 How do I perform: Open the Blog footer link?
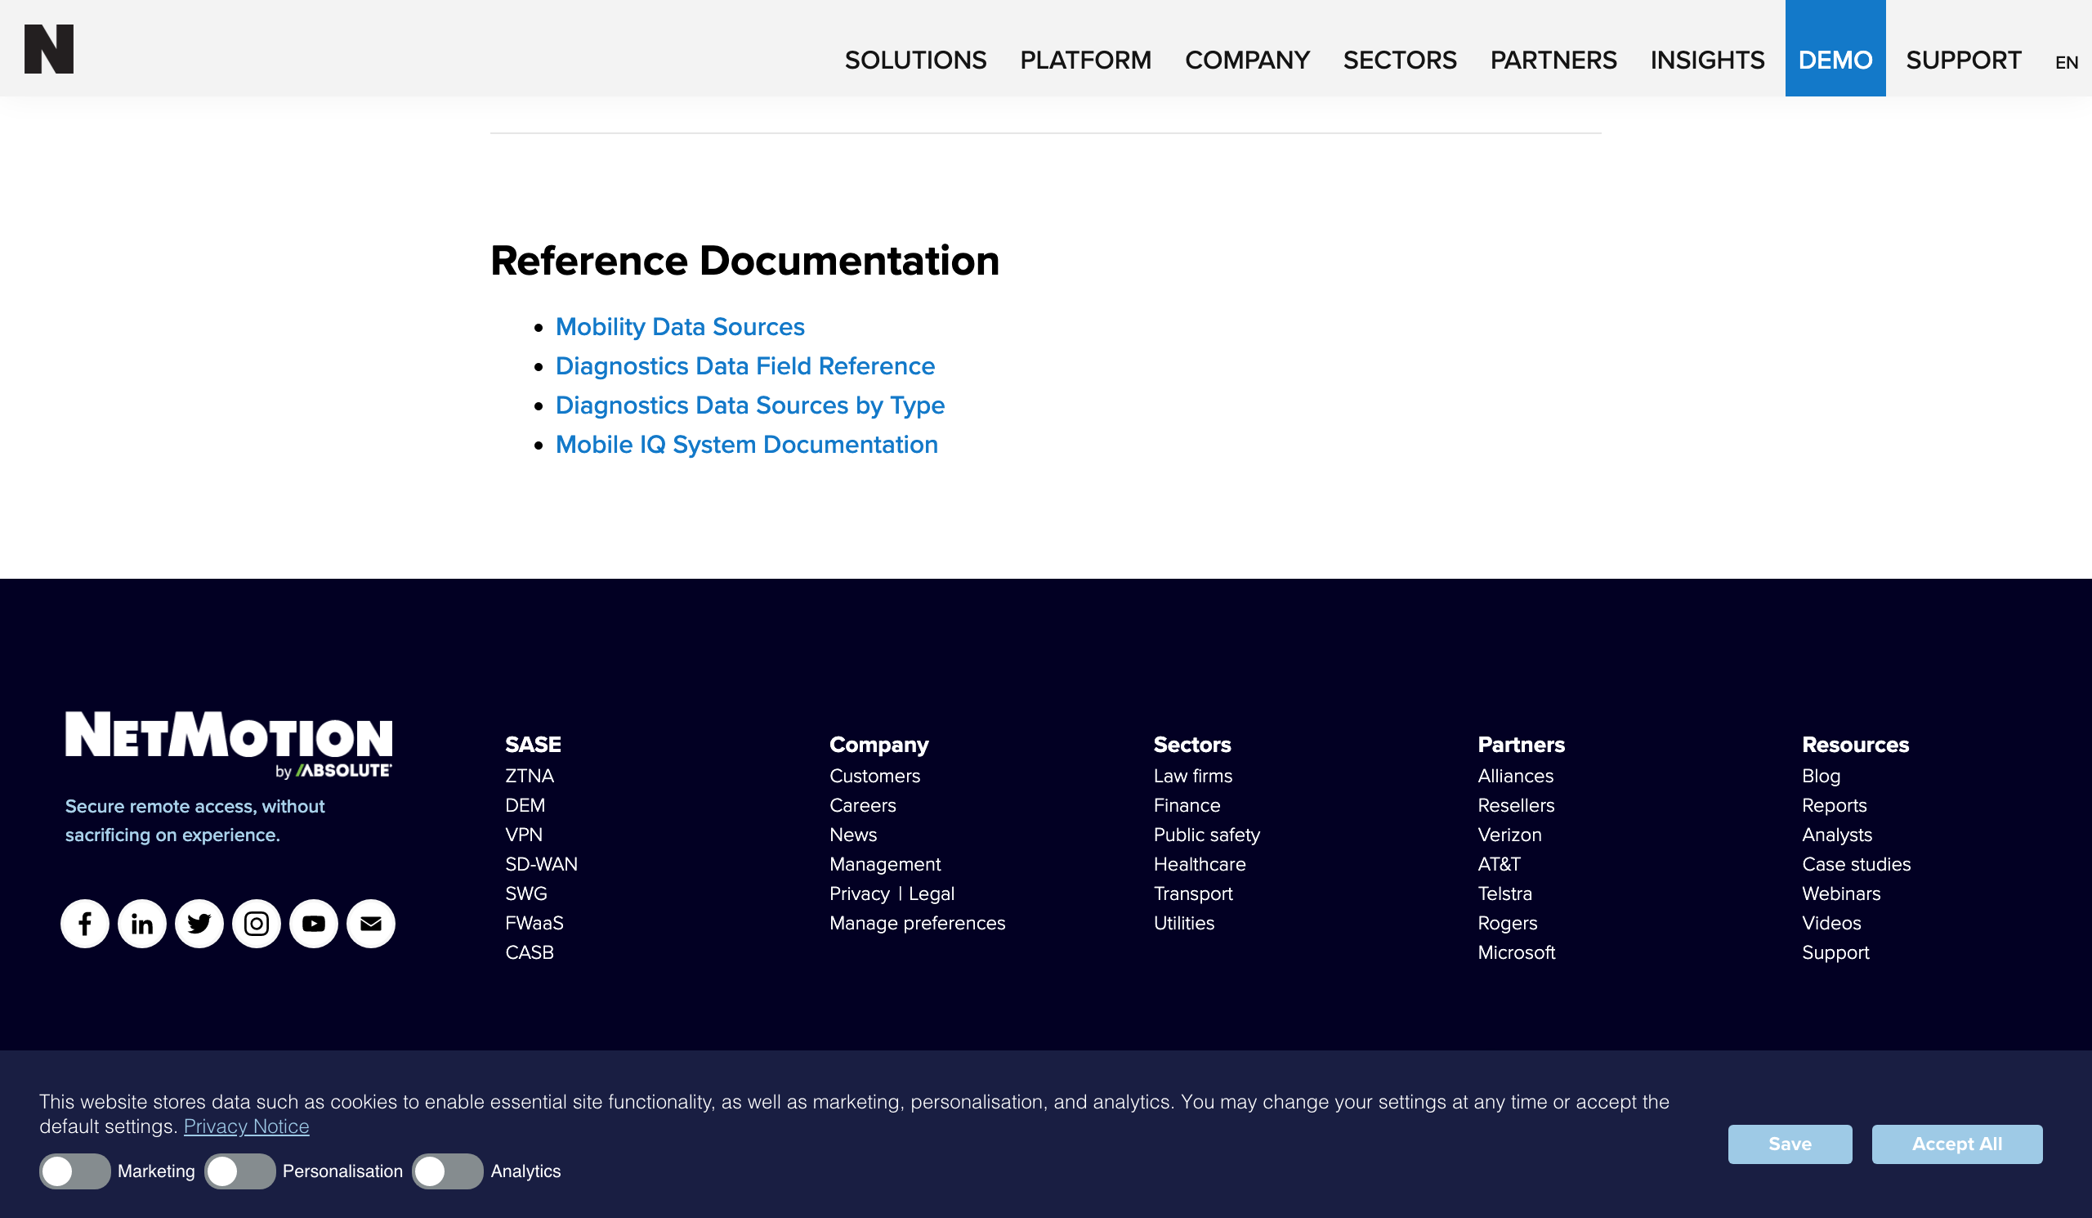click(x=1822, y=776)
